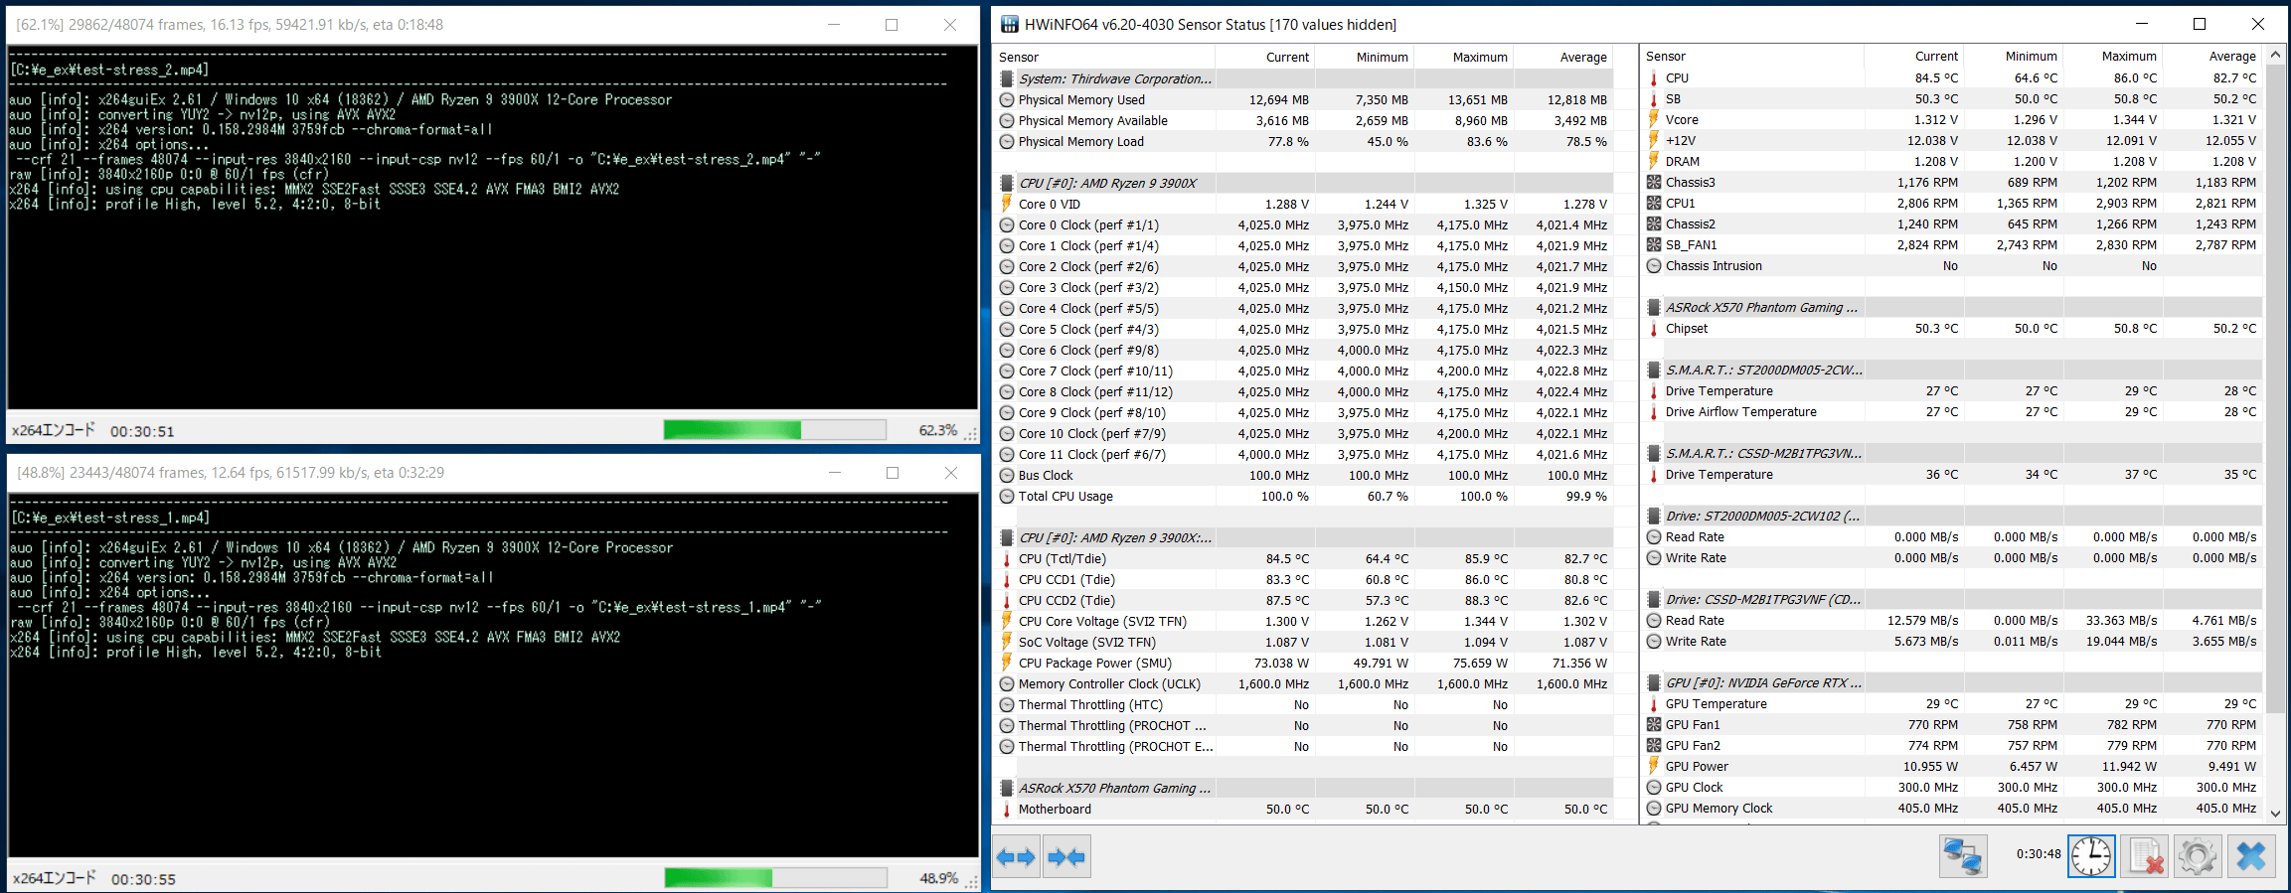The width and height of the screenshot is (2291, 893).
Task: Click chip icon beside GPU [#0]: NVIDIA GeForce RTX
Action: pos(1654,682)
